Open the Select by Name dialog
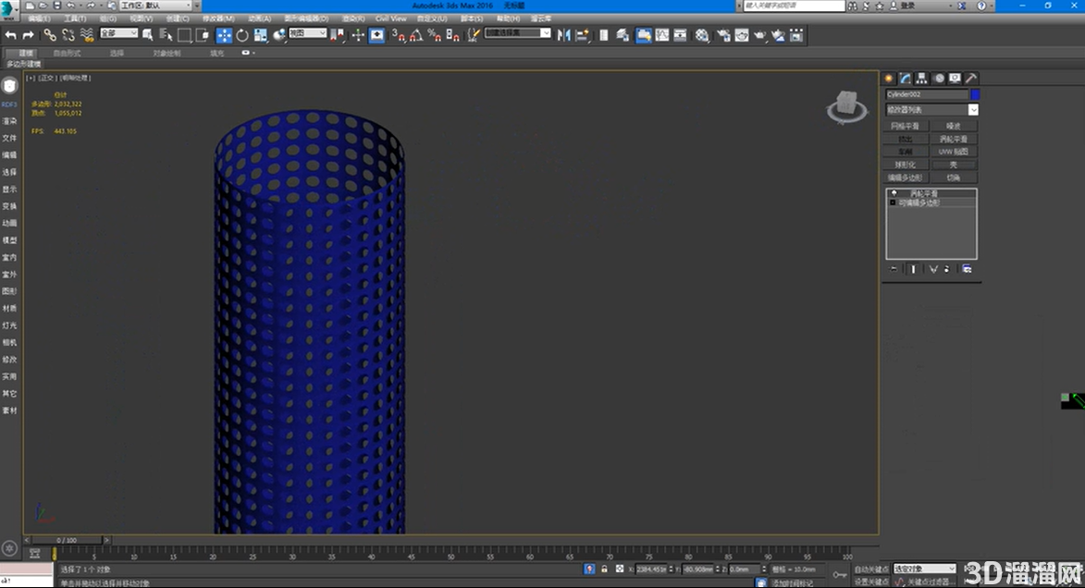Viewport: 1085px width, 588px height. coord(163,35)
